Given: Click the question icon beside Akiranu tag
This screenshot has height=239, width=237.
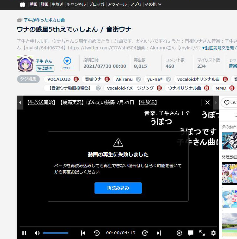Looking at the screenshot, I should tap(138, 79).
